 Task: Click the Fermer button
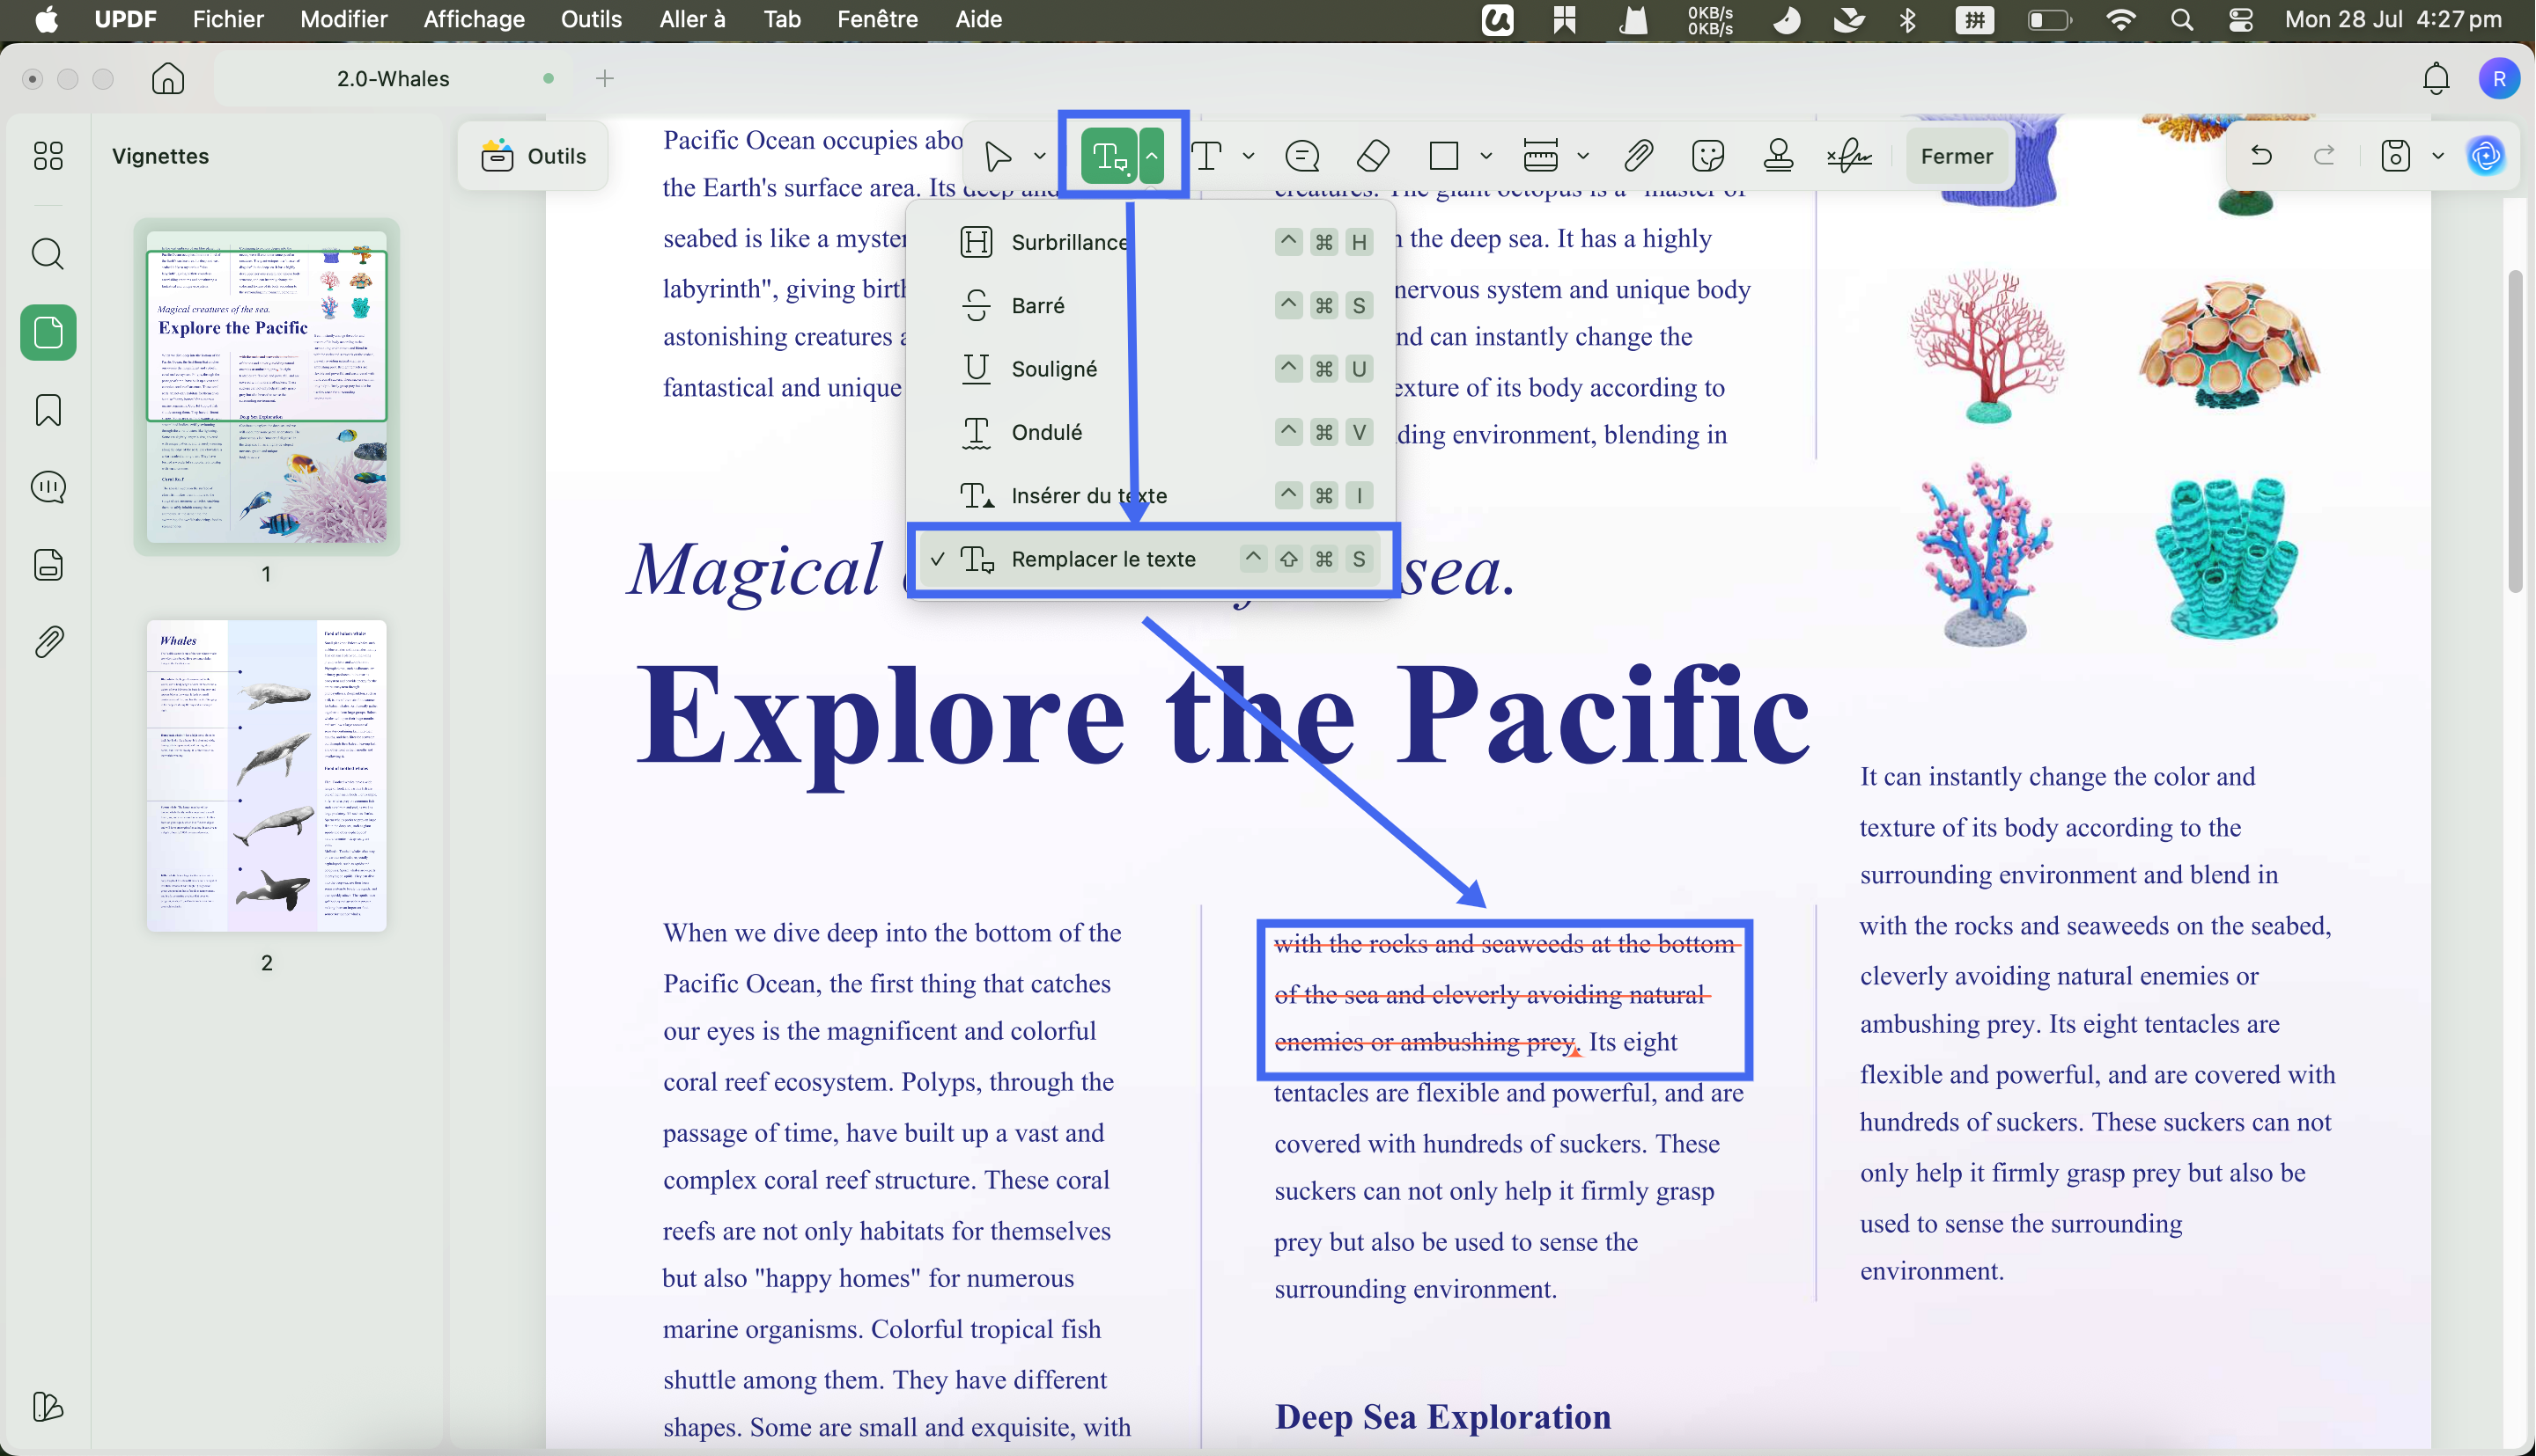pyautogui.click(x=1957, y=156)
